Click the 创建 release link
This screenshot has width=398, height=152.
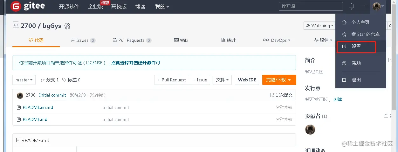tap(338, 99)
